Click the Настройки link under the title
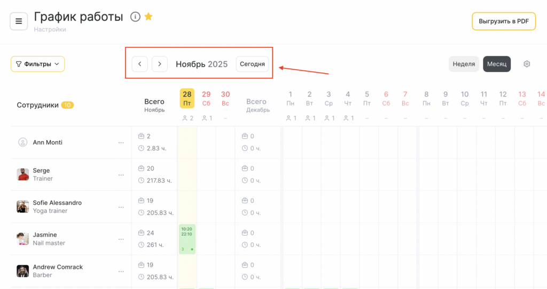 pos(50,30)
